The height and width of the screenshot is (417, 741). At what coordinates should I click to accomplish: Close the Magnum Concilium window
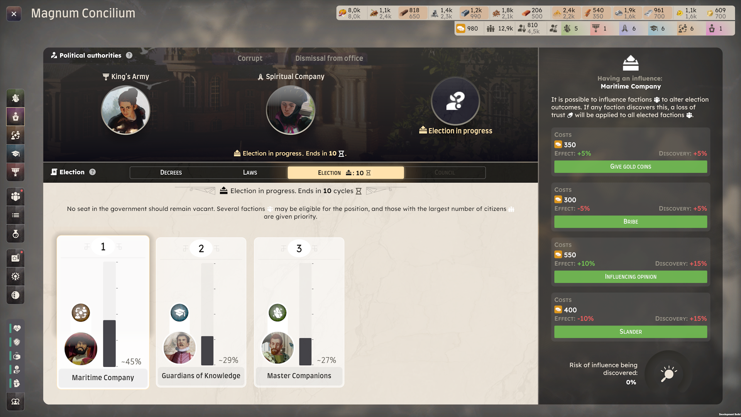(14, 14)
